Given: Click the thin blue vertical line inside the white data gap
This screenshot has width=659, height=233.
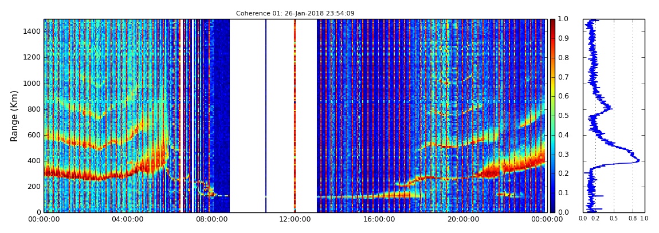Looking at the screenshot, I should (x=266, y=116).
